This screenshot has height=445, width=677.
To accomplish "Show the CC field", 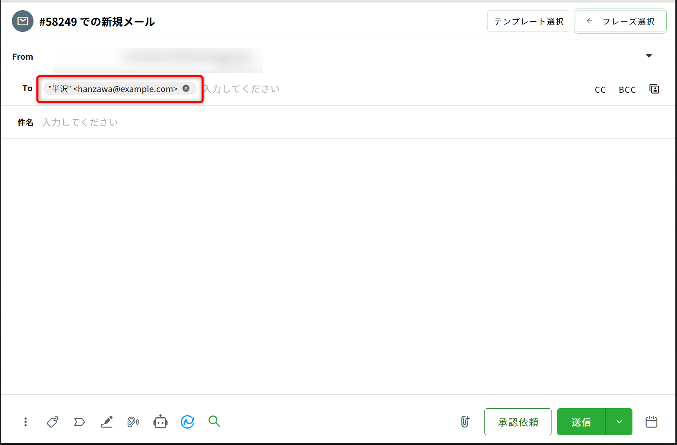I will [600, 90].
